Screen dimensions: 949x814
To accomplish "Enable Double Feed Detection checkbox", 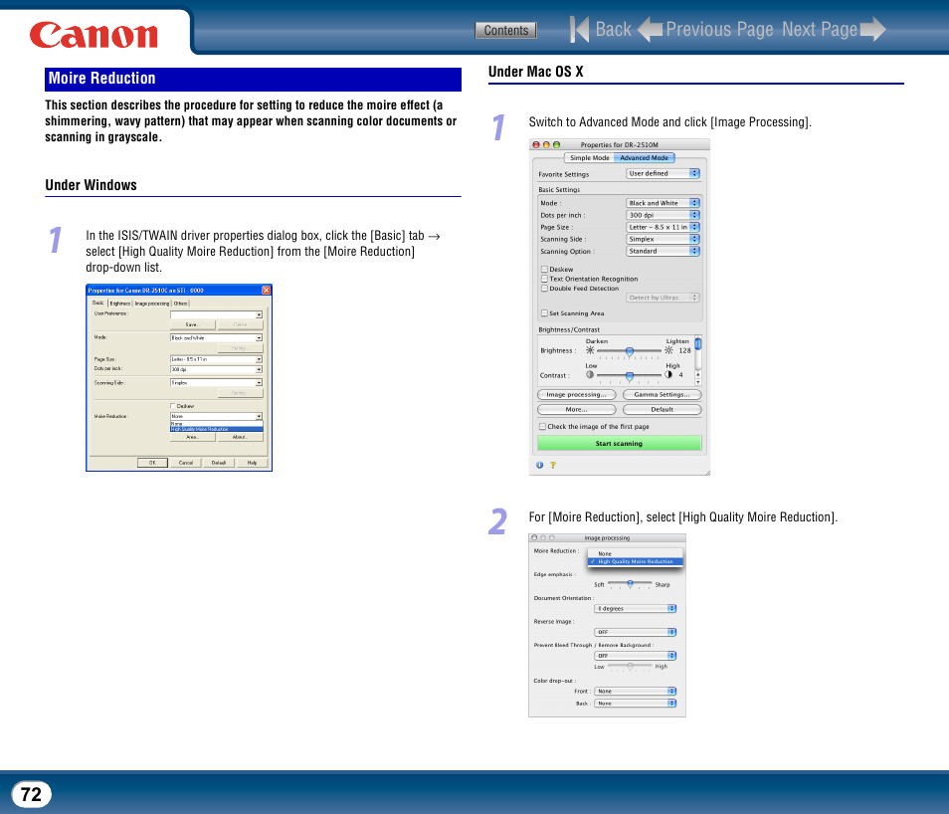I will 544,289.
